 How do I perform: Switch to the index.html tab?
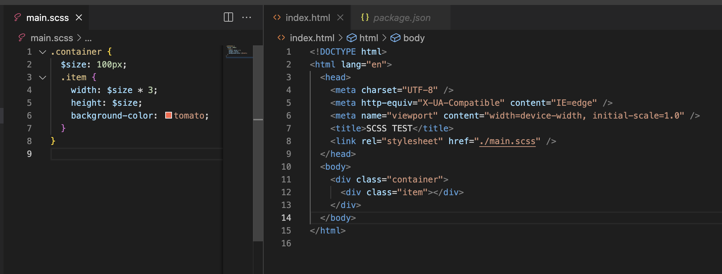308,18
